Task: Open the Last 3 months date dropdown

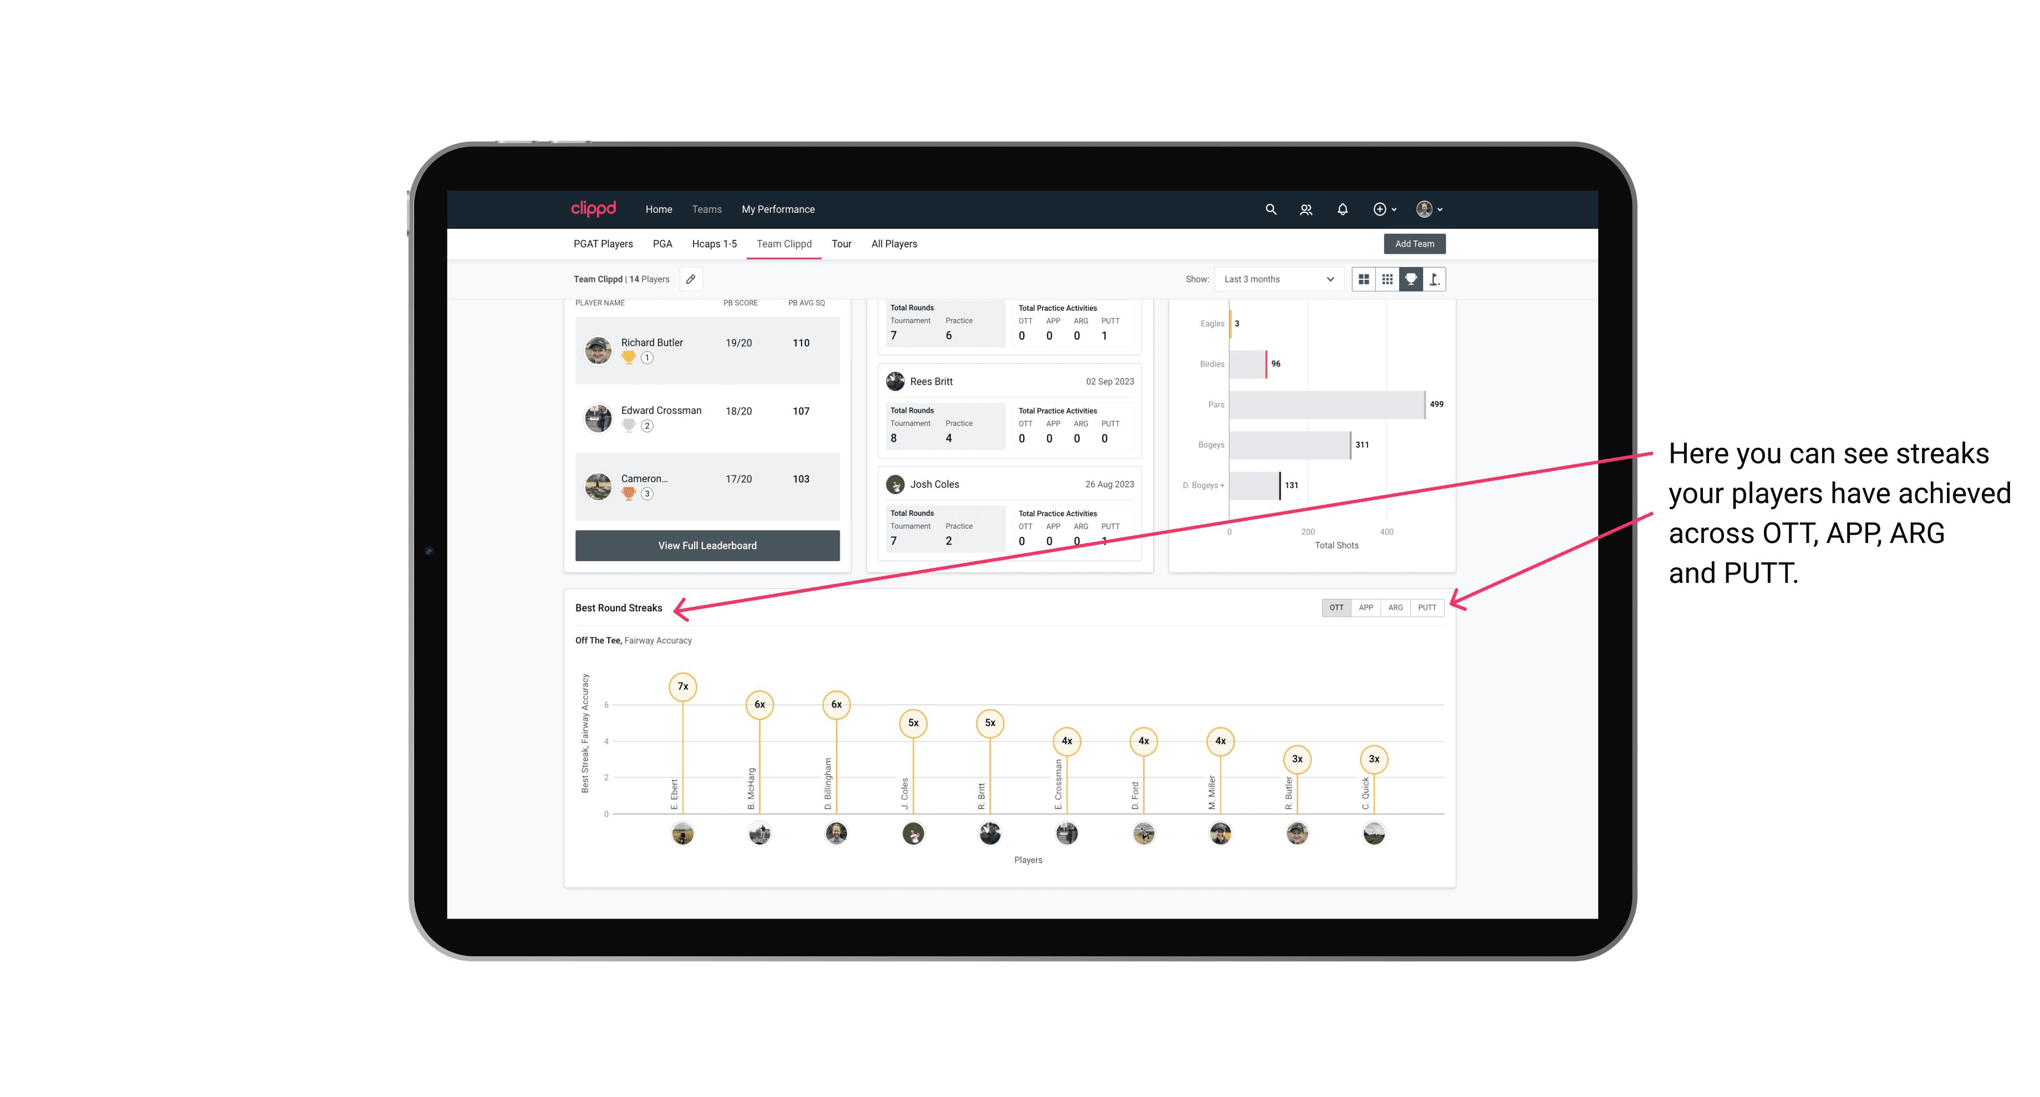Action: 1276,280
